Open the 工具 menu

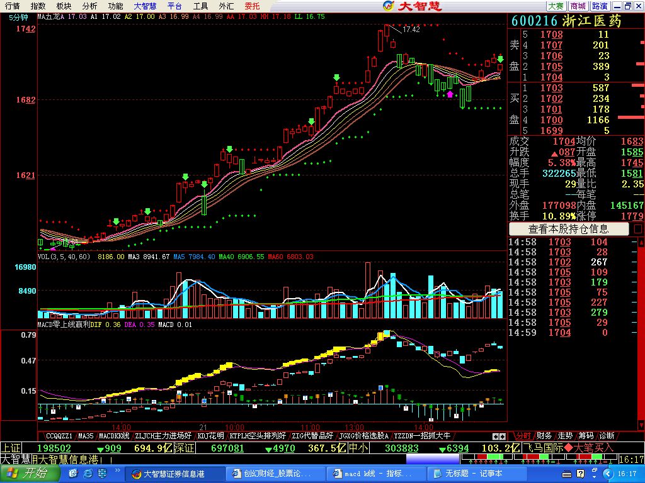tap(200, 6)
